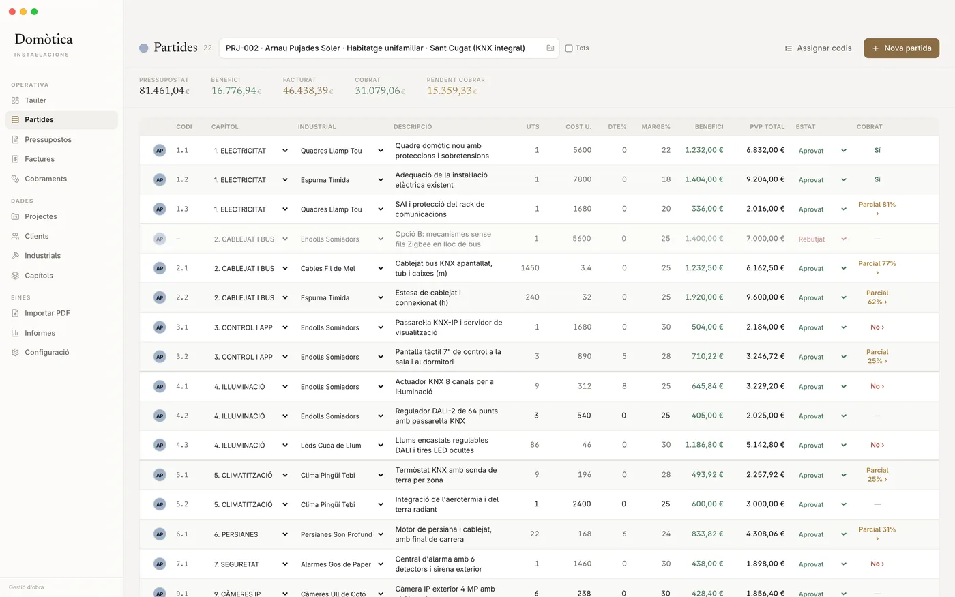Enable the Tots checkbox

coord(569,48)
